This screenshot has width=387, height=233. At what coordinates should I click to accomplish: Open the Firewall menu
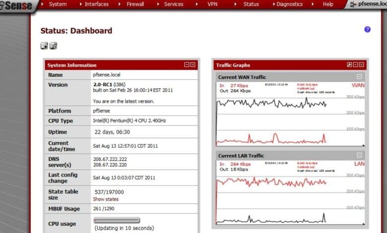tap(135, 4)
